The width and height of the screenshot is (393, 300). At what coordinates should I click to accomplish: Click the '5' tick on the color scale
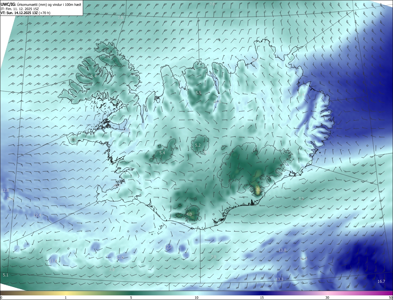point(131,298)
